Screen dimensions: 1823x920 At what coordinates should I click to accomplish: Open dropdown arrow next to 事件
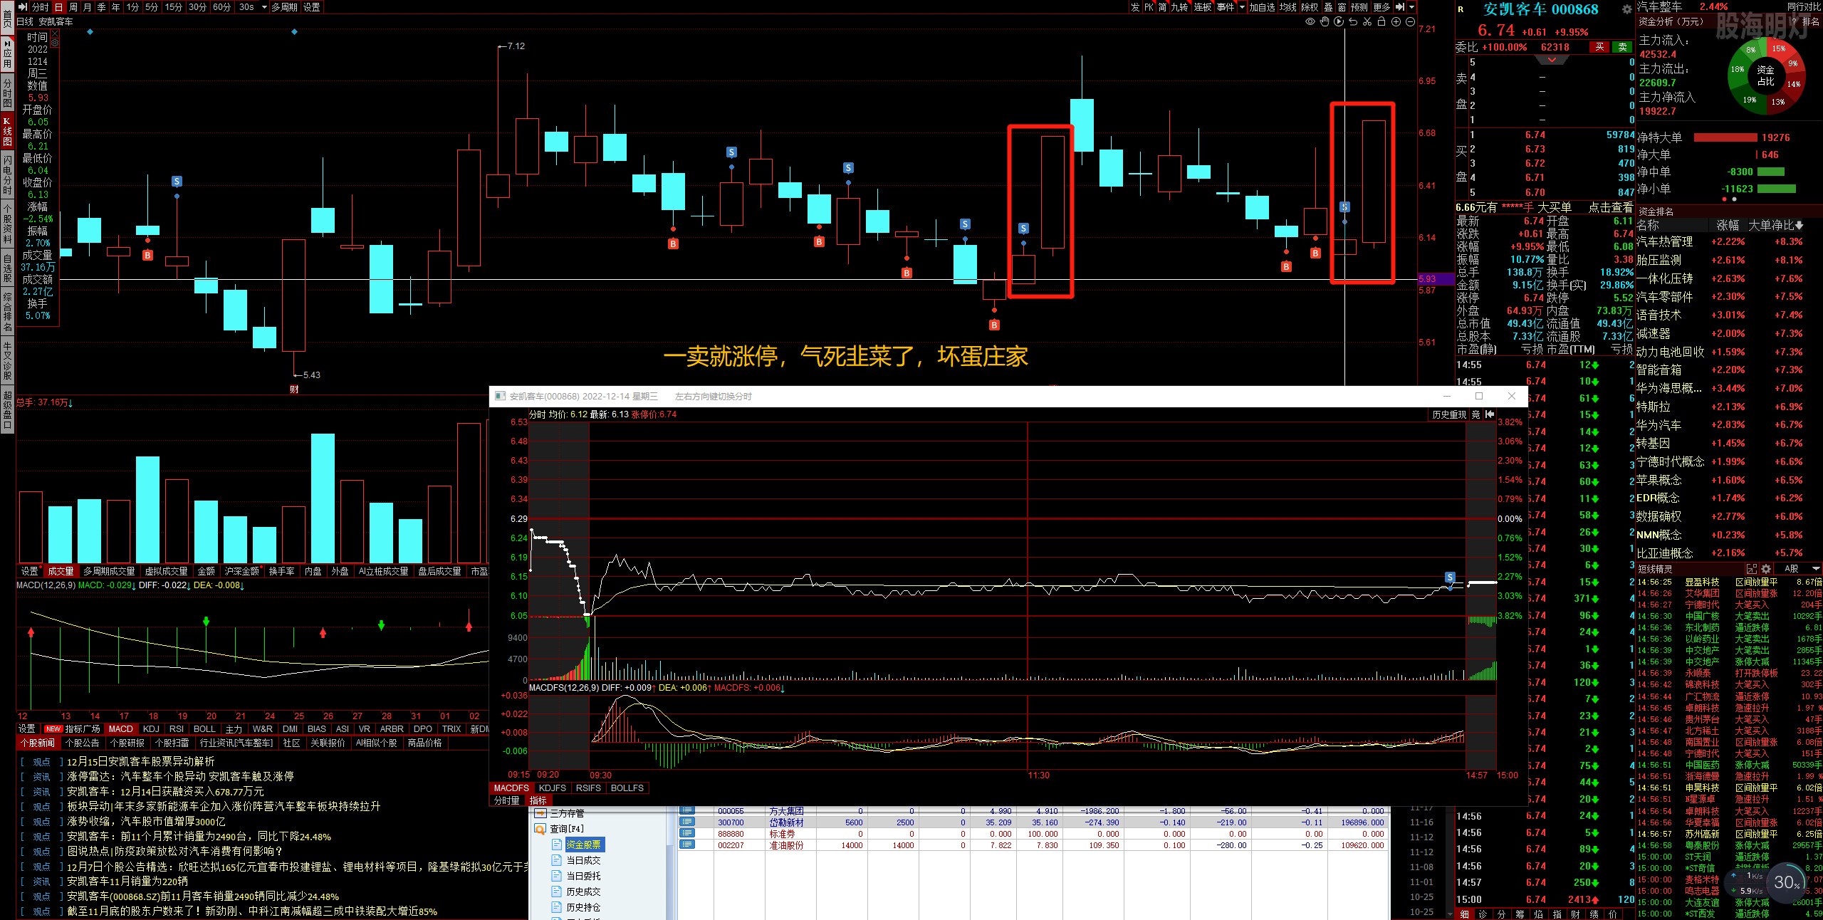(x=1242, y=7)
